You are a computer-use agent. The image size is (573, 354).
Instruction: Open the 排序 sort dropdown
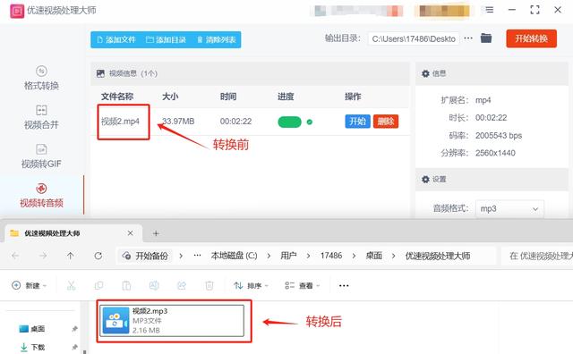[251, 285]
